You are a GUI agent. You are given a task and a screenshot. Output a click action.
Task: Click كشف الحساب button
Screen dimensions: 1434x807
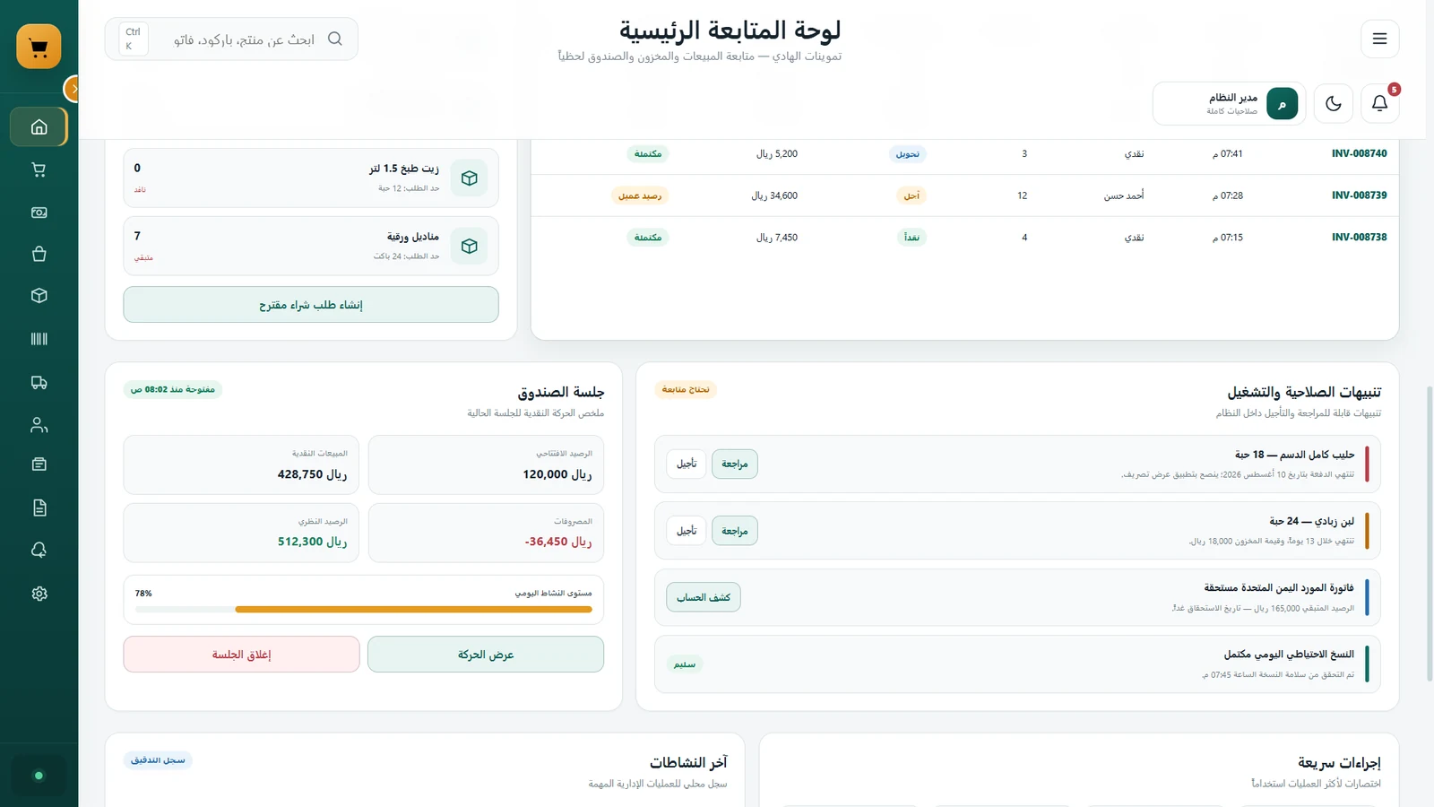(704, 597)
